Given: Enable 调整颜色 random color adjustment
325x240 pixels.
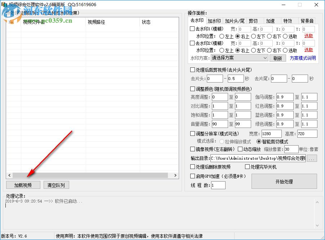Looking at the screenshot, I should coord(192,89).
